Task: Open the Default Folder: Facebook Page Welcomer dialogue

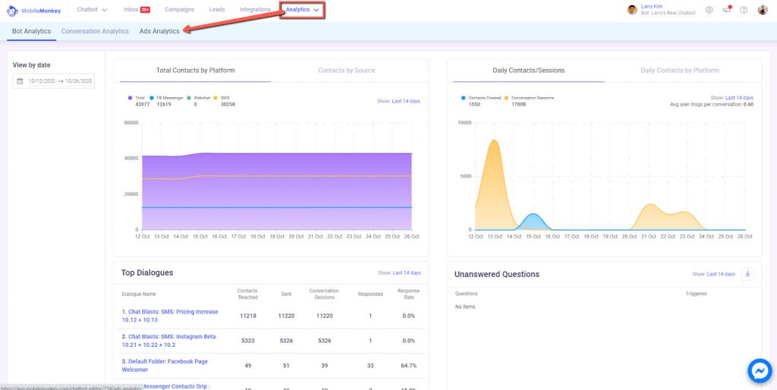Action: coord(165,365)
